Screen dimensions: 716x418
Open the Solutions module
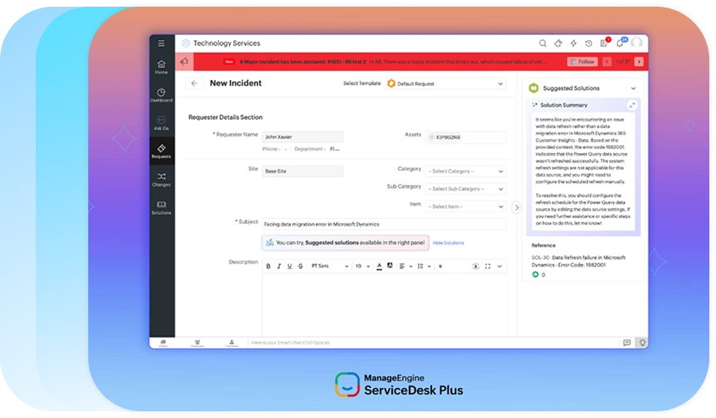coord(162,208)
